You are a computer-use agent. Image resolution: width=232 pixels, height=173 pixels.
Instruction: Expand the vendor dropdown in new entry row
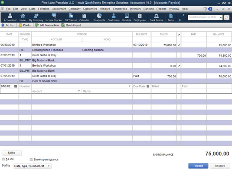(129, 86)
